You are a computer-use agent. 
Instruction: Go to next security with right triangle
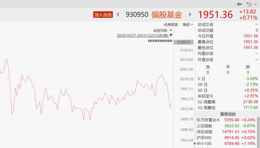point(190,15)
